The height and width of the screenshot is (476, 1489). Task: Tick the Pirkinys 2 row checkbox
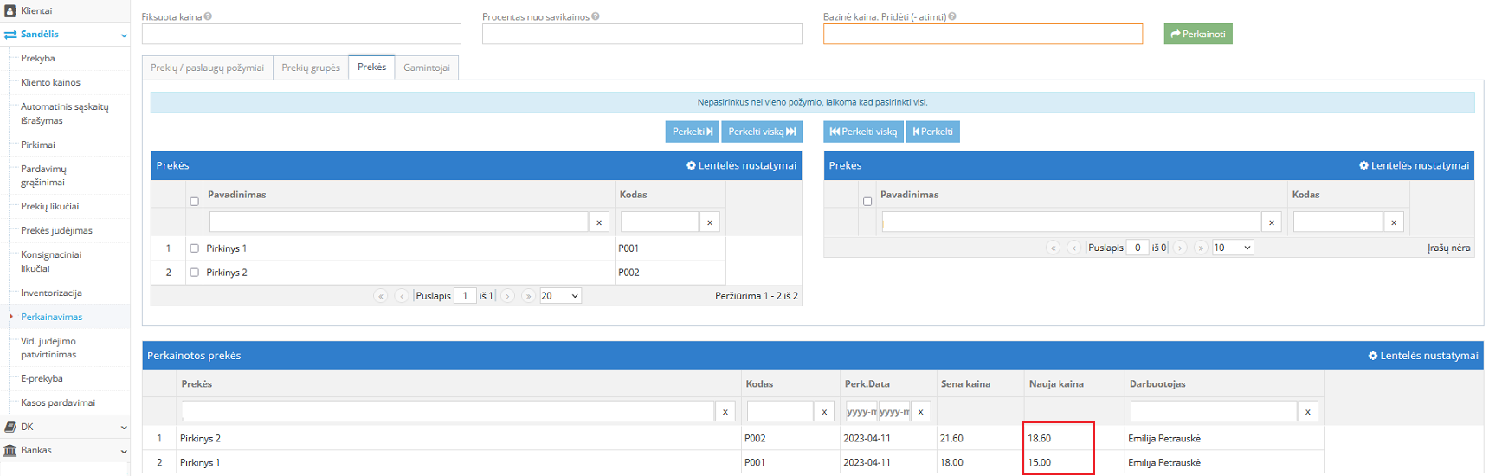[x=194, y=273]
